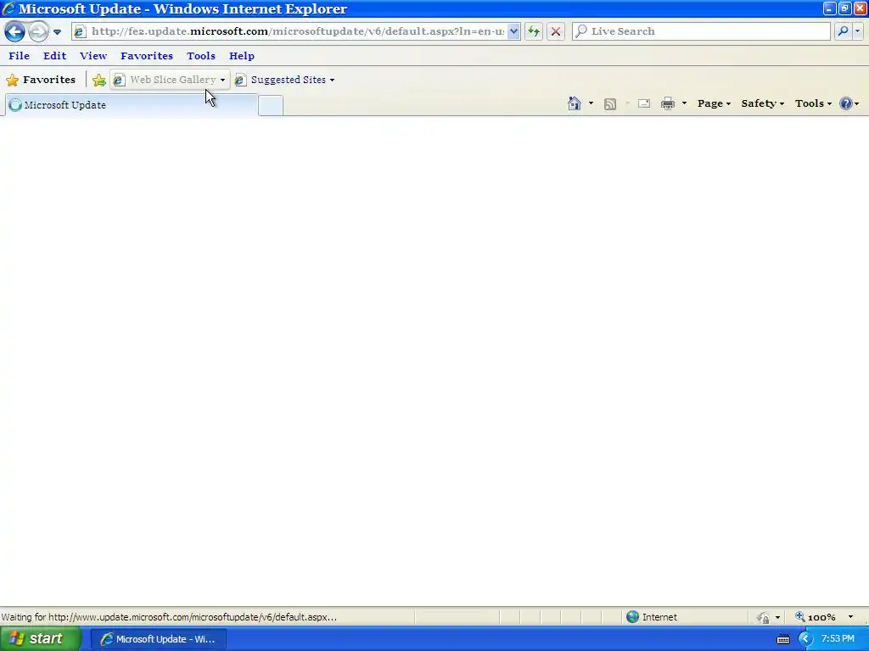Click inside the Live Search box
Screen dimensions: 869x651
tap(701, 31)
